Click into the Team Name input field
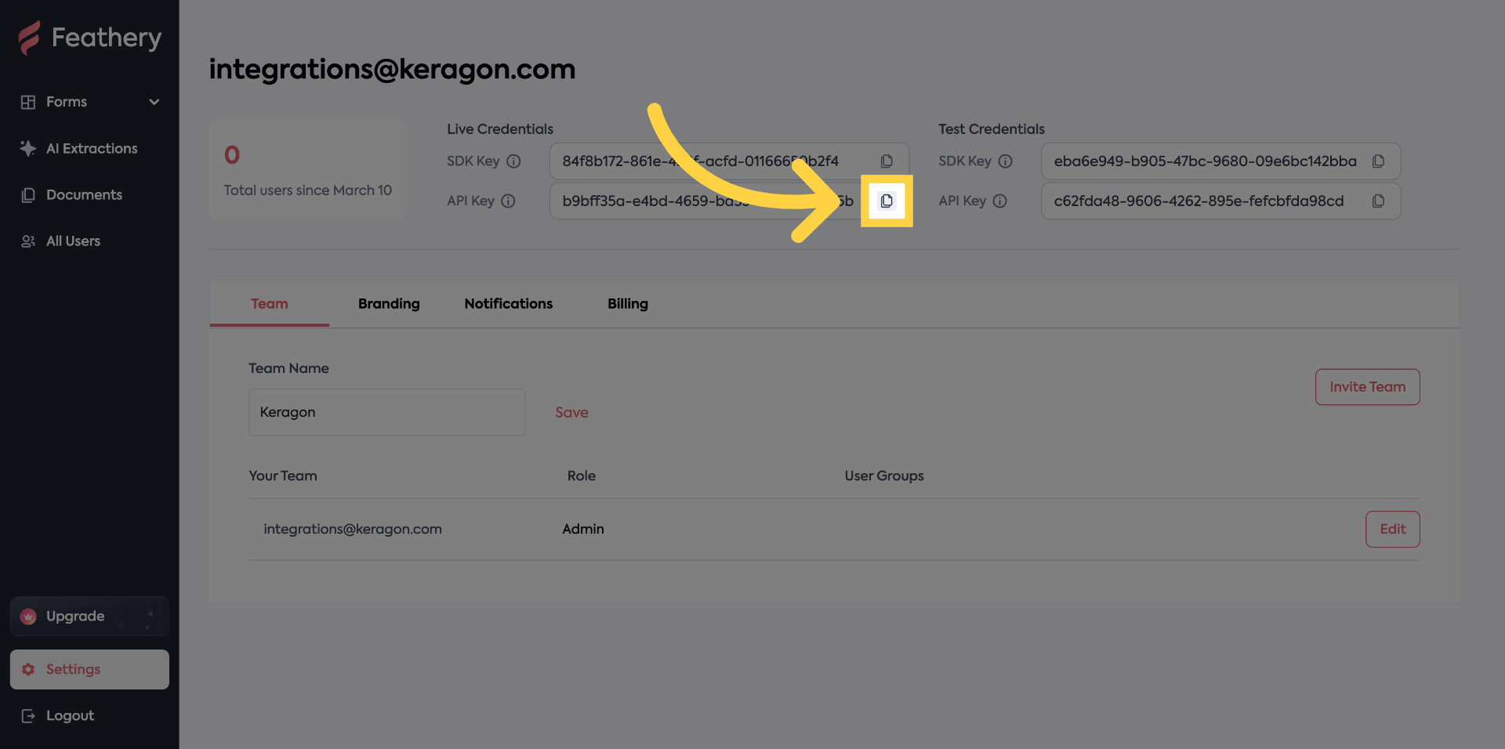The height and width of the screenshot is (749, 1505). pos(386,412)
